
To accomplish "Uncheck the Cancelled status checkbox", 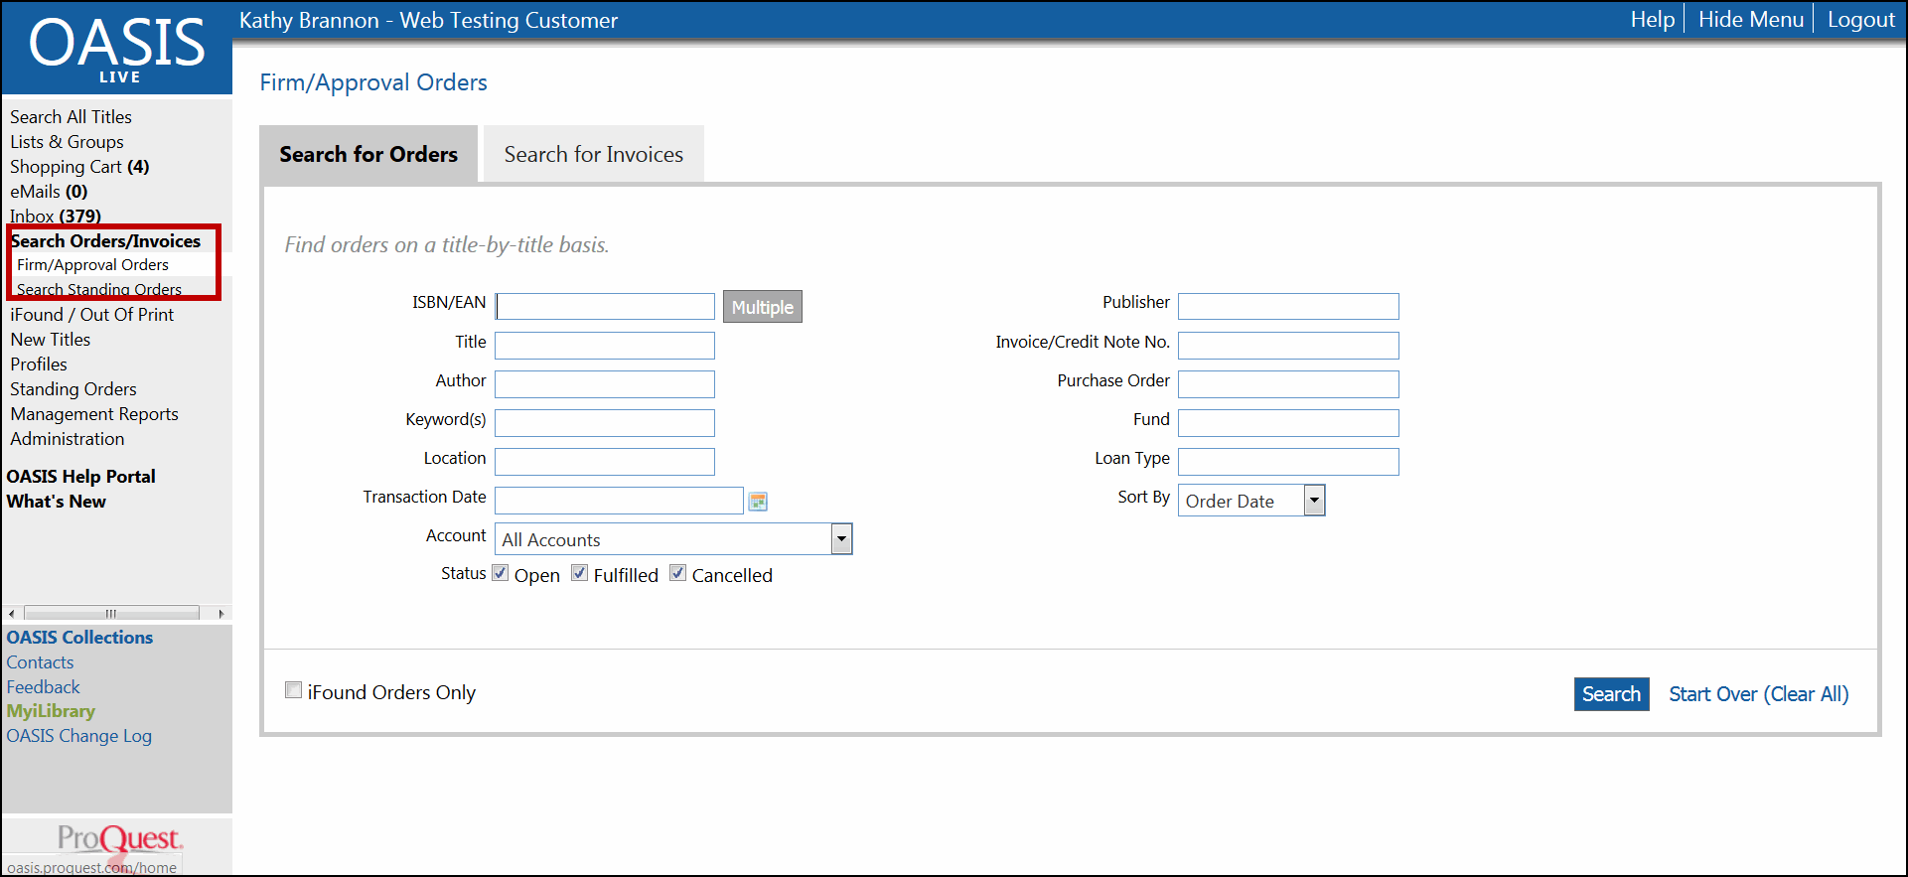I will coord(678,573).
